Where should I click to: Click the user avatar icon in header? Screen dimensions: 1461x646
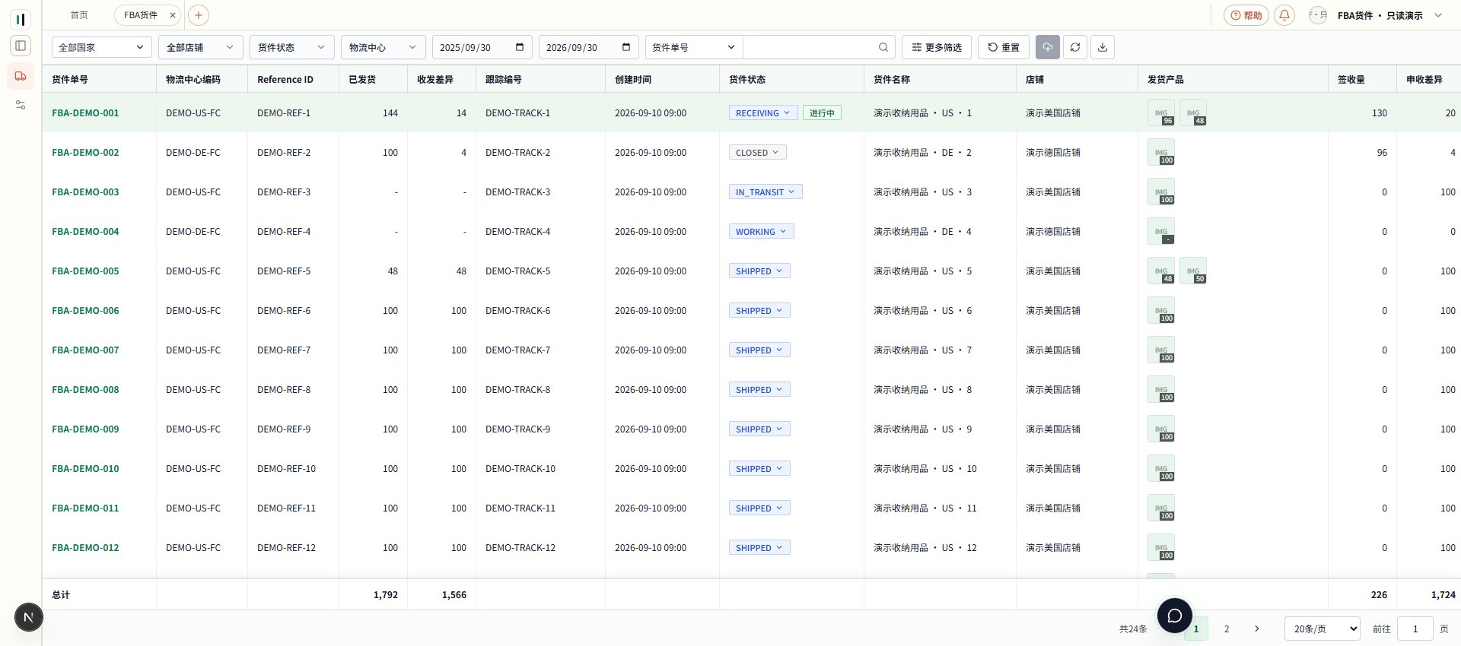tap(1318, 15)
